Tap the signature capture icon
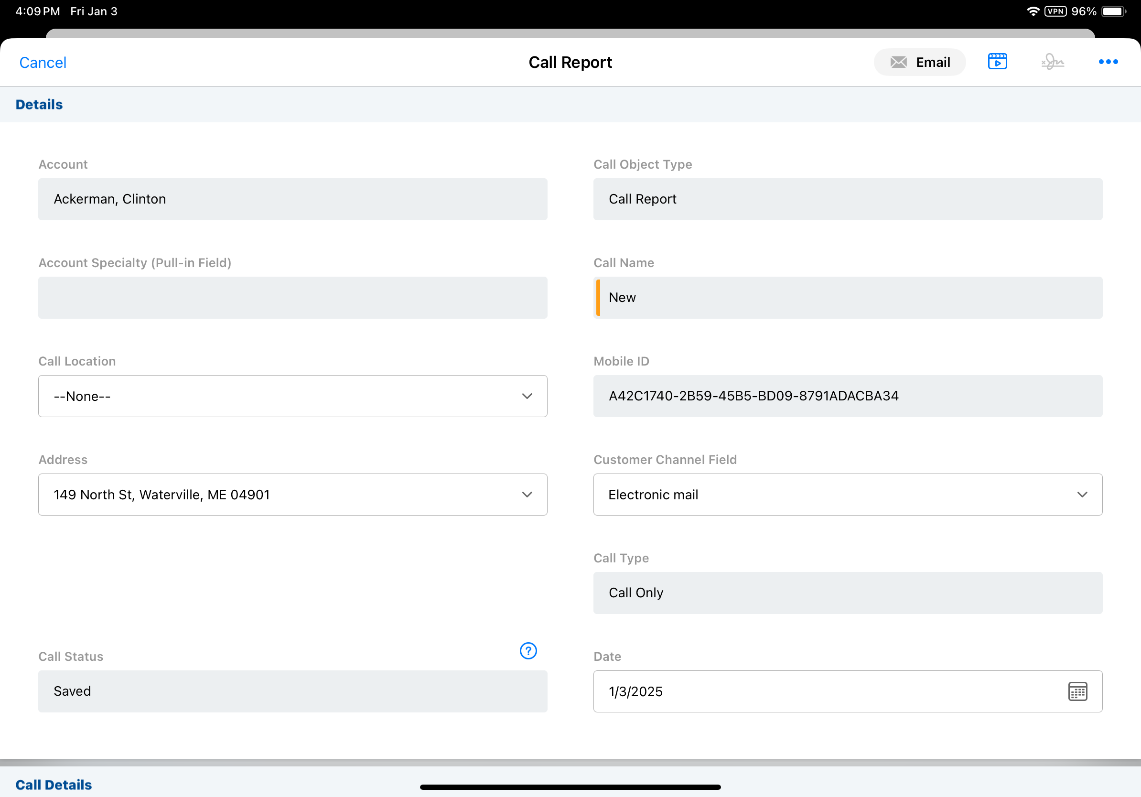 click(x=1053, y=62)
